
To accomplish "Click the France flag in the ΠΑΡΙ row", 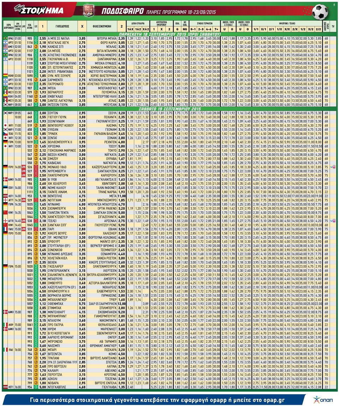I will pos(5,229).
